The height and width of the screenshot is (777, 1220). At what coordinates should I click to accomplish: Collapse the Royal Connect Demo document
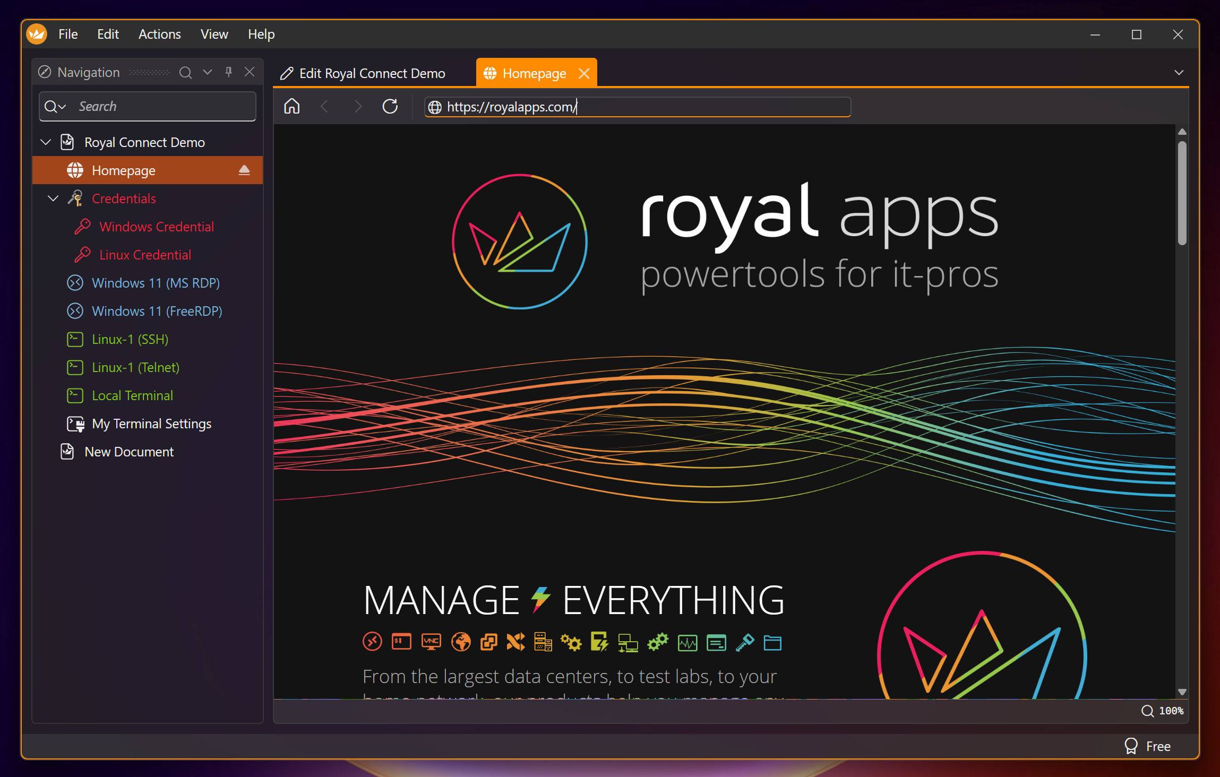point(46,142)
